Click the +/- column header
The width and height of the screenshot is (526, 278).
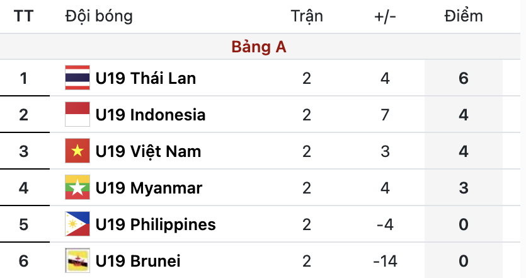pos(385,16)
